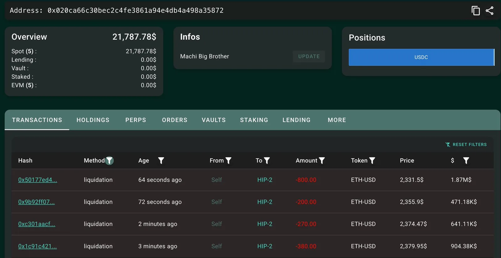Image resolution: width=501 pixels, height=258 pixels.
Task: Click the Overview total 21,787.78$
Action: [134, 37]
